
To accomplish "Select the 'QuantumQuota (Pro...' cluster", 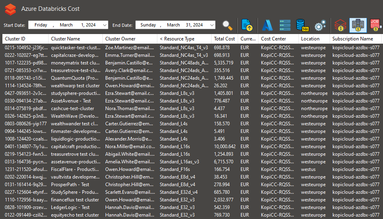I will (x=75, y=78).
